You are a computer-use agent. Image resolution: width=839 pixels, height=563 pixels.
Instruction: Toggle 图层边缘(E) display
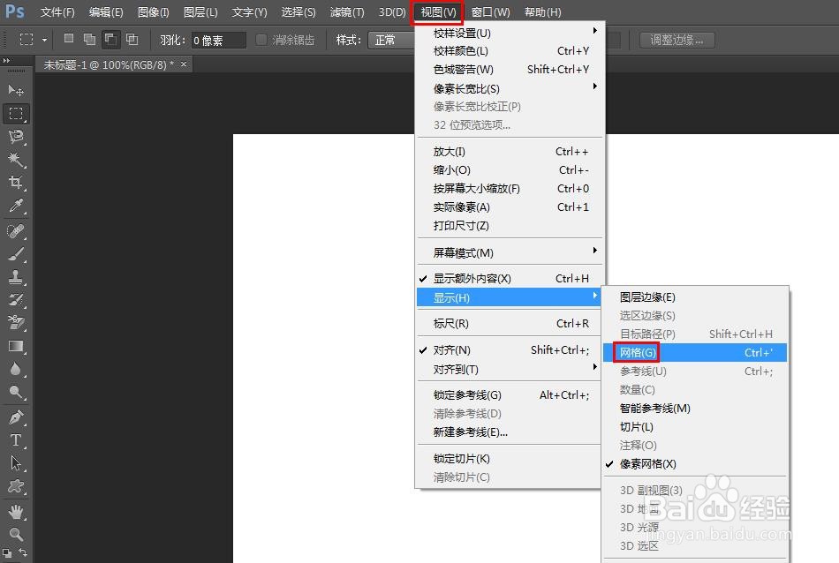tap(694, 297)
